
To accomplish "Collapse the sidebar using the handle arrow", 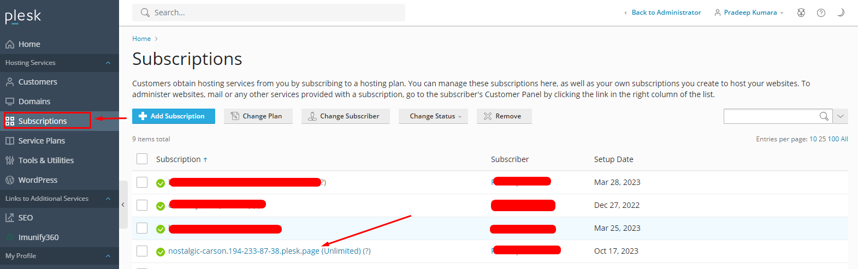I will click(x=123, y=205).
